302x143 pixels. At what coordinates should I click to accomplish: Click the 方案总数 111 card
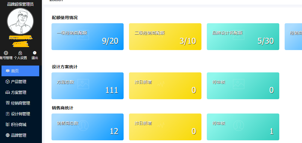click(87, 86)
